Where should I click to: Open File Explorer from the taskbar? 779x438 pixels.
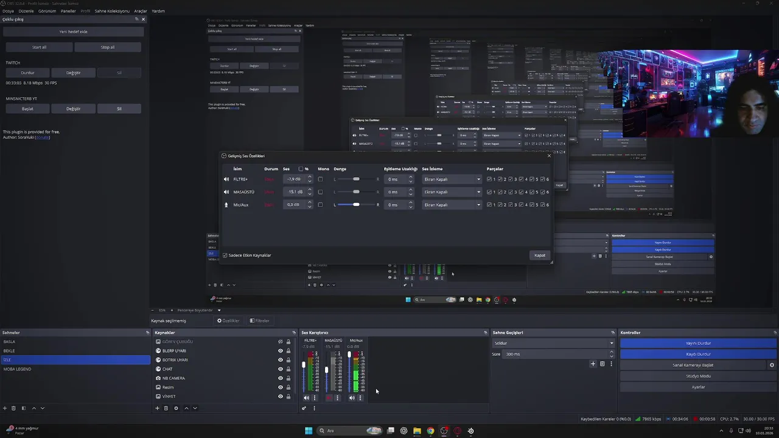[x=417, y=431]
